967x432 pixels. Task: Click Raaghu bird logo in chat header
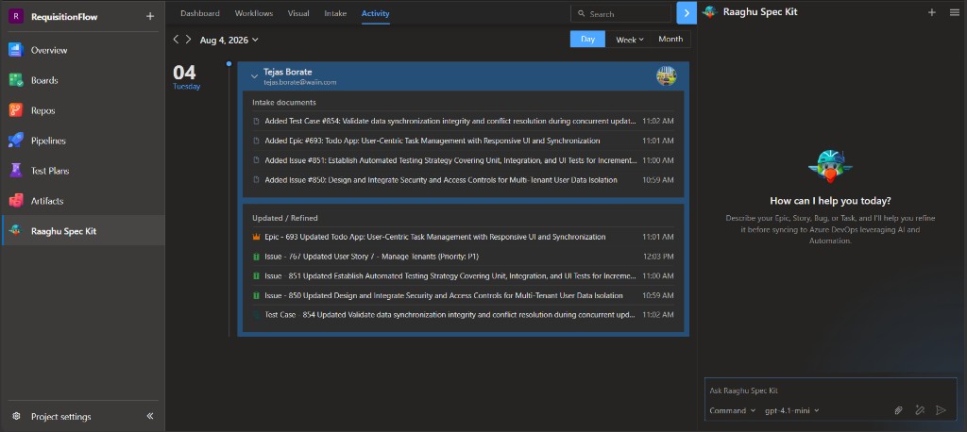pyautogui.click(x=710, y=11)
